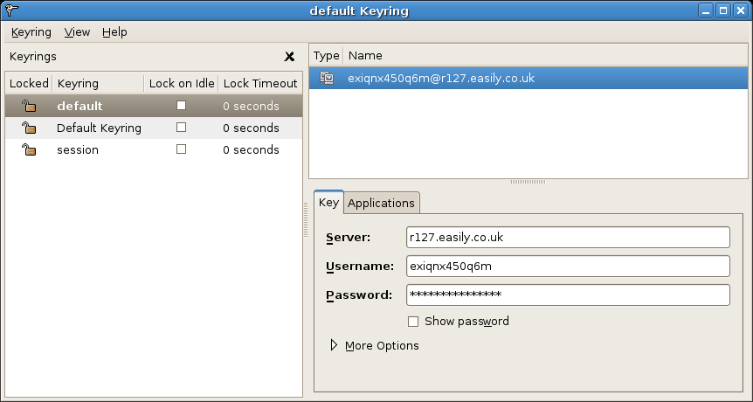Click inside the Server input field
Screen dimensions: 753x402
point(568,238)
